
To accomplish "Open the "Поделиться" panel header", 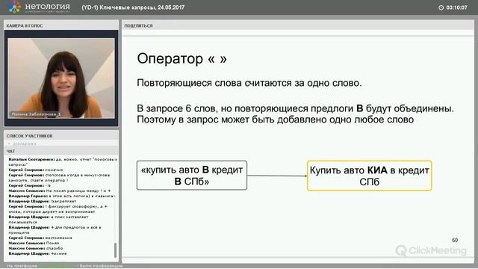I will 297,25.
